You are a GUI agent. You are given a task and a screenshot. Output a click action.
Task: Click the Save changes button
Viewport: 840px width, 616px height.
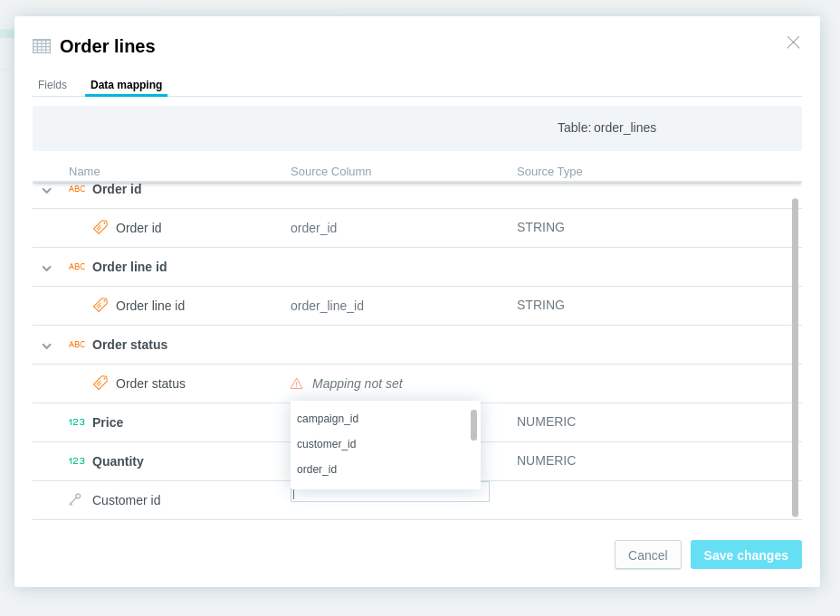click(x=746, y=555)
